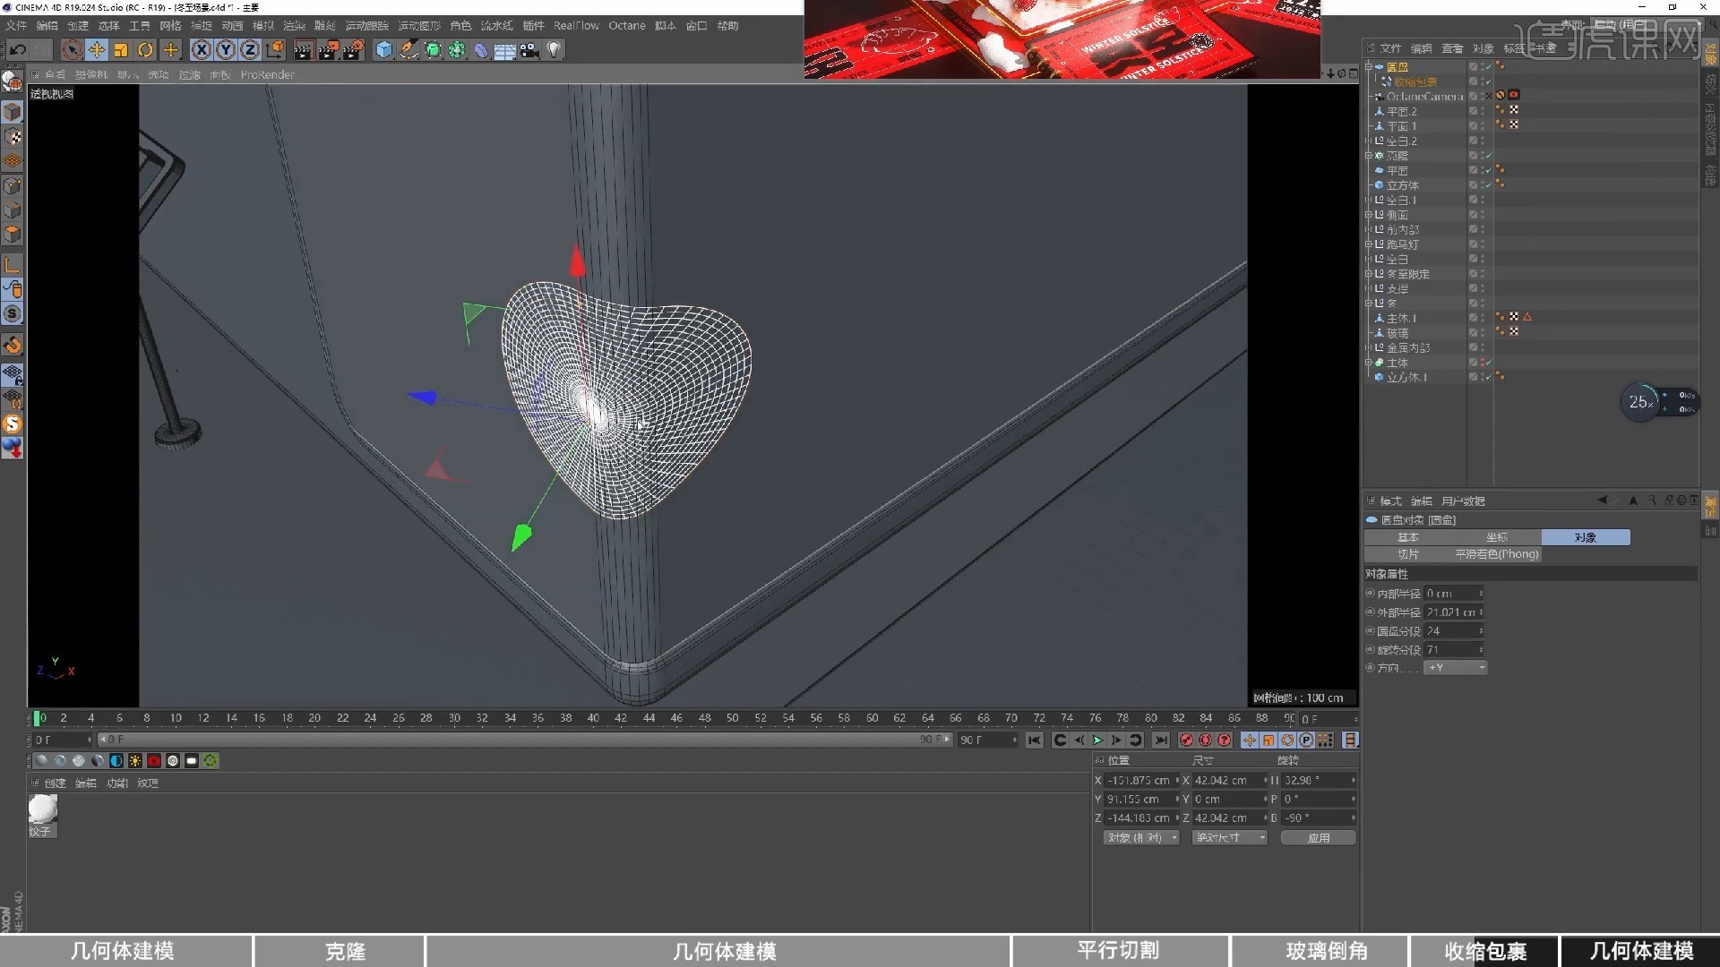1720x967 pixels.
Task: Go to the end of animation
Action: tap(1161, 740)
